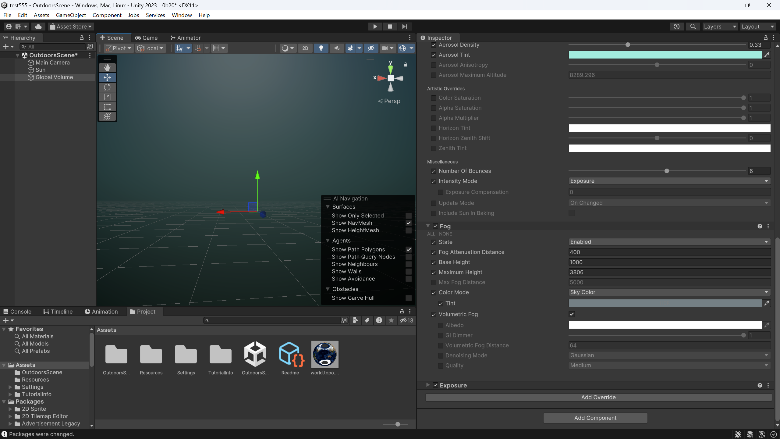Toggle 2D view mode in the Scene view
This screenshot has height=439, width=780.
click(305, 48)
